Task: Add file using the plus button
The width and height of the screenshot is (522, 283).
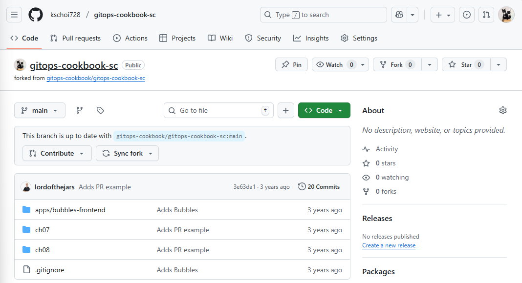Action: [285, 110]
